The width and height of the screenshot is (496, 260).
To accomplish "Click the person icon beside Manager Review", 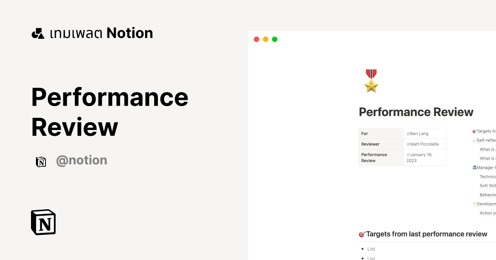I will (474, 167).
